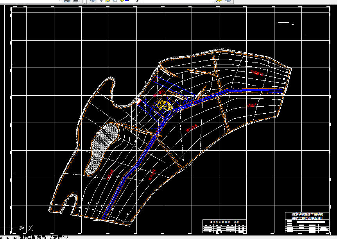Screen dimensions: 337x239
Task: Switch to the 模型 model tab
Action: tap(27, 237)
